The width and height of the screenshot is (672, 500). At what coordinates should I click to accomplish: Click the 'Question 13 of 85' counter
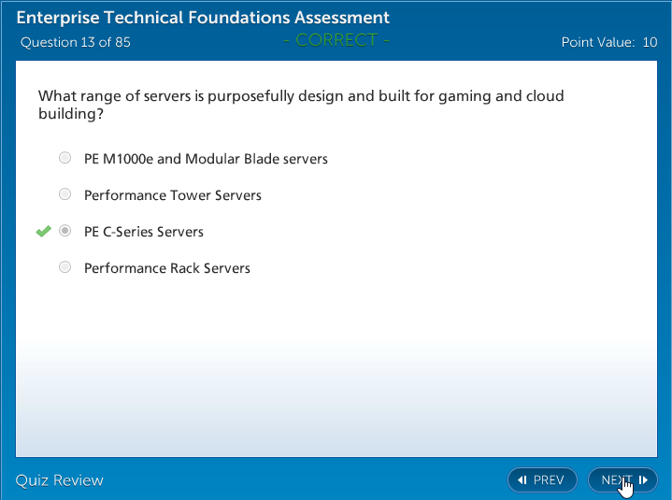76,42
